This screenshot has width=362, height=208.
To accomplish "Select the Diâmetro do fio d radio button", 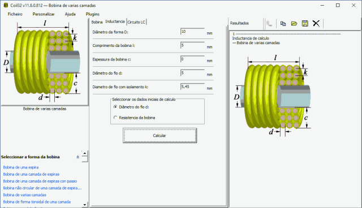I will [x=115, y=107].
